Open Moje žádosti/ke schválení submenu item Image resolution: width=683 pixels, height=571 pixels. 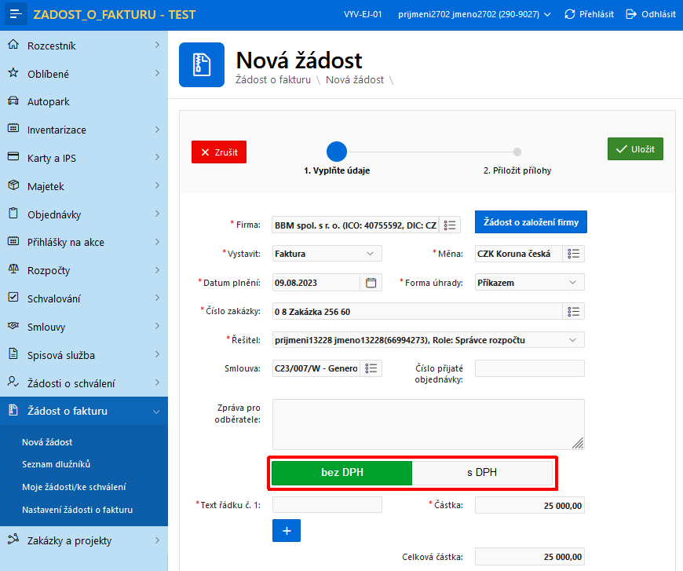point(74,487)
